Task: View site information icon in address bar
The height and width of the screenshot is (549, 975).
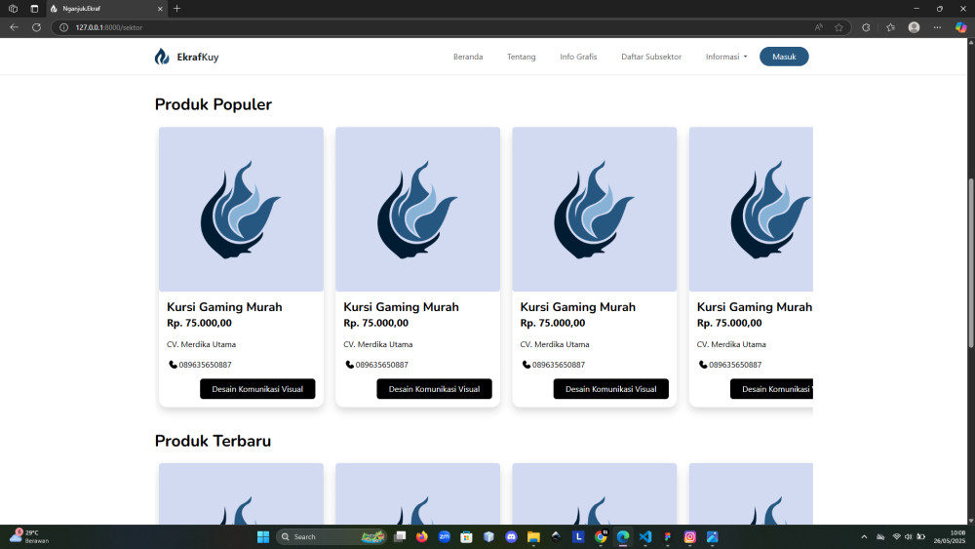Action: point(63,27)
